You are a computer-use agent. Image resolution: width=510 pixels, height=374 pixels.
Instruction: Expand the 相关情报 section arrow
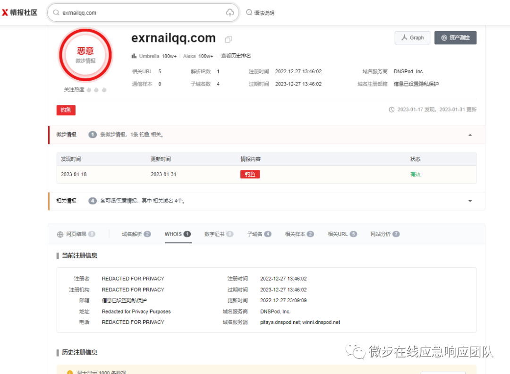pos(470,201)
